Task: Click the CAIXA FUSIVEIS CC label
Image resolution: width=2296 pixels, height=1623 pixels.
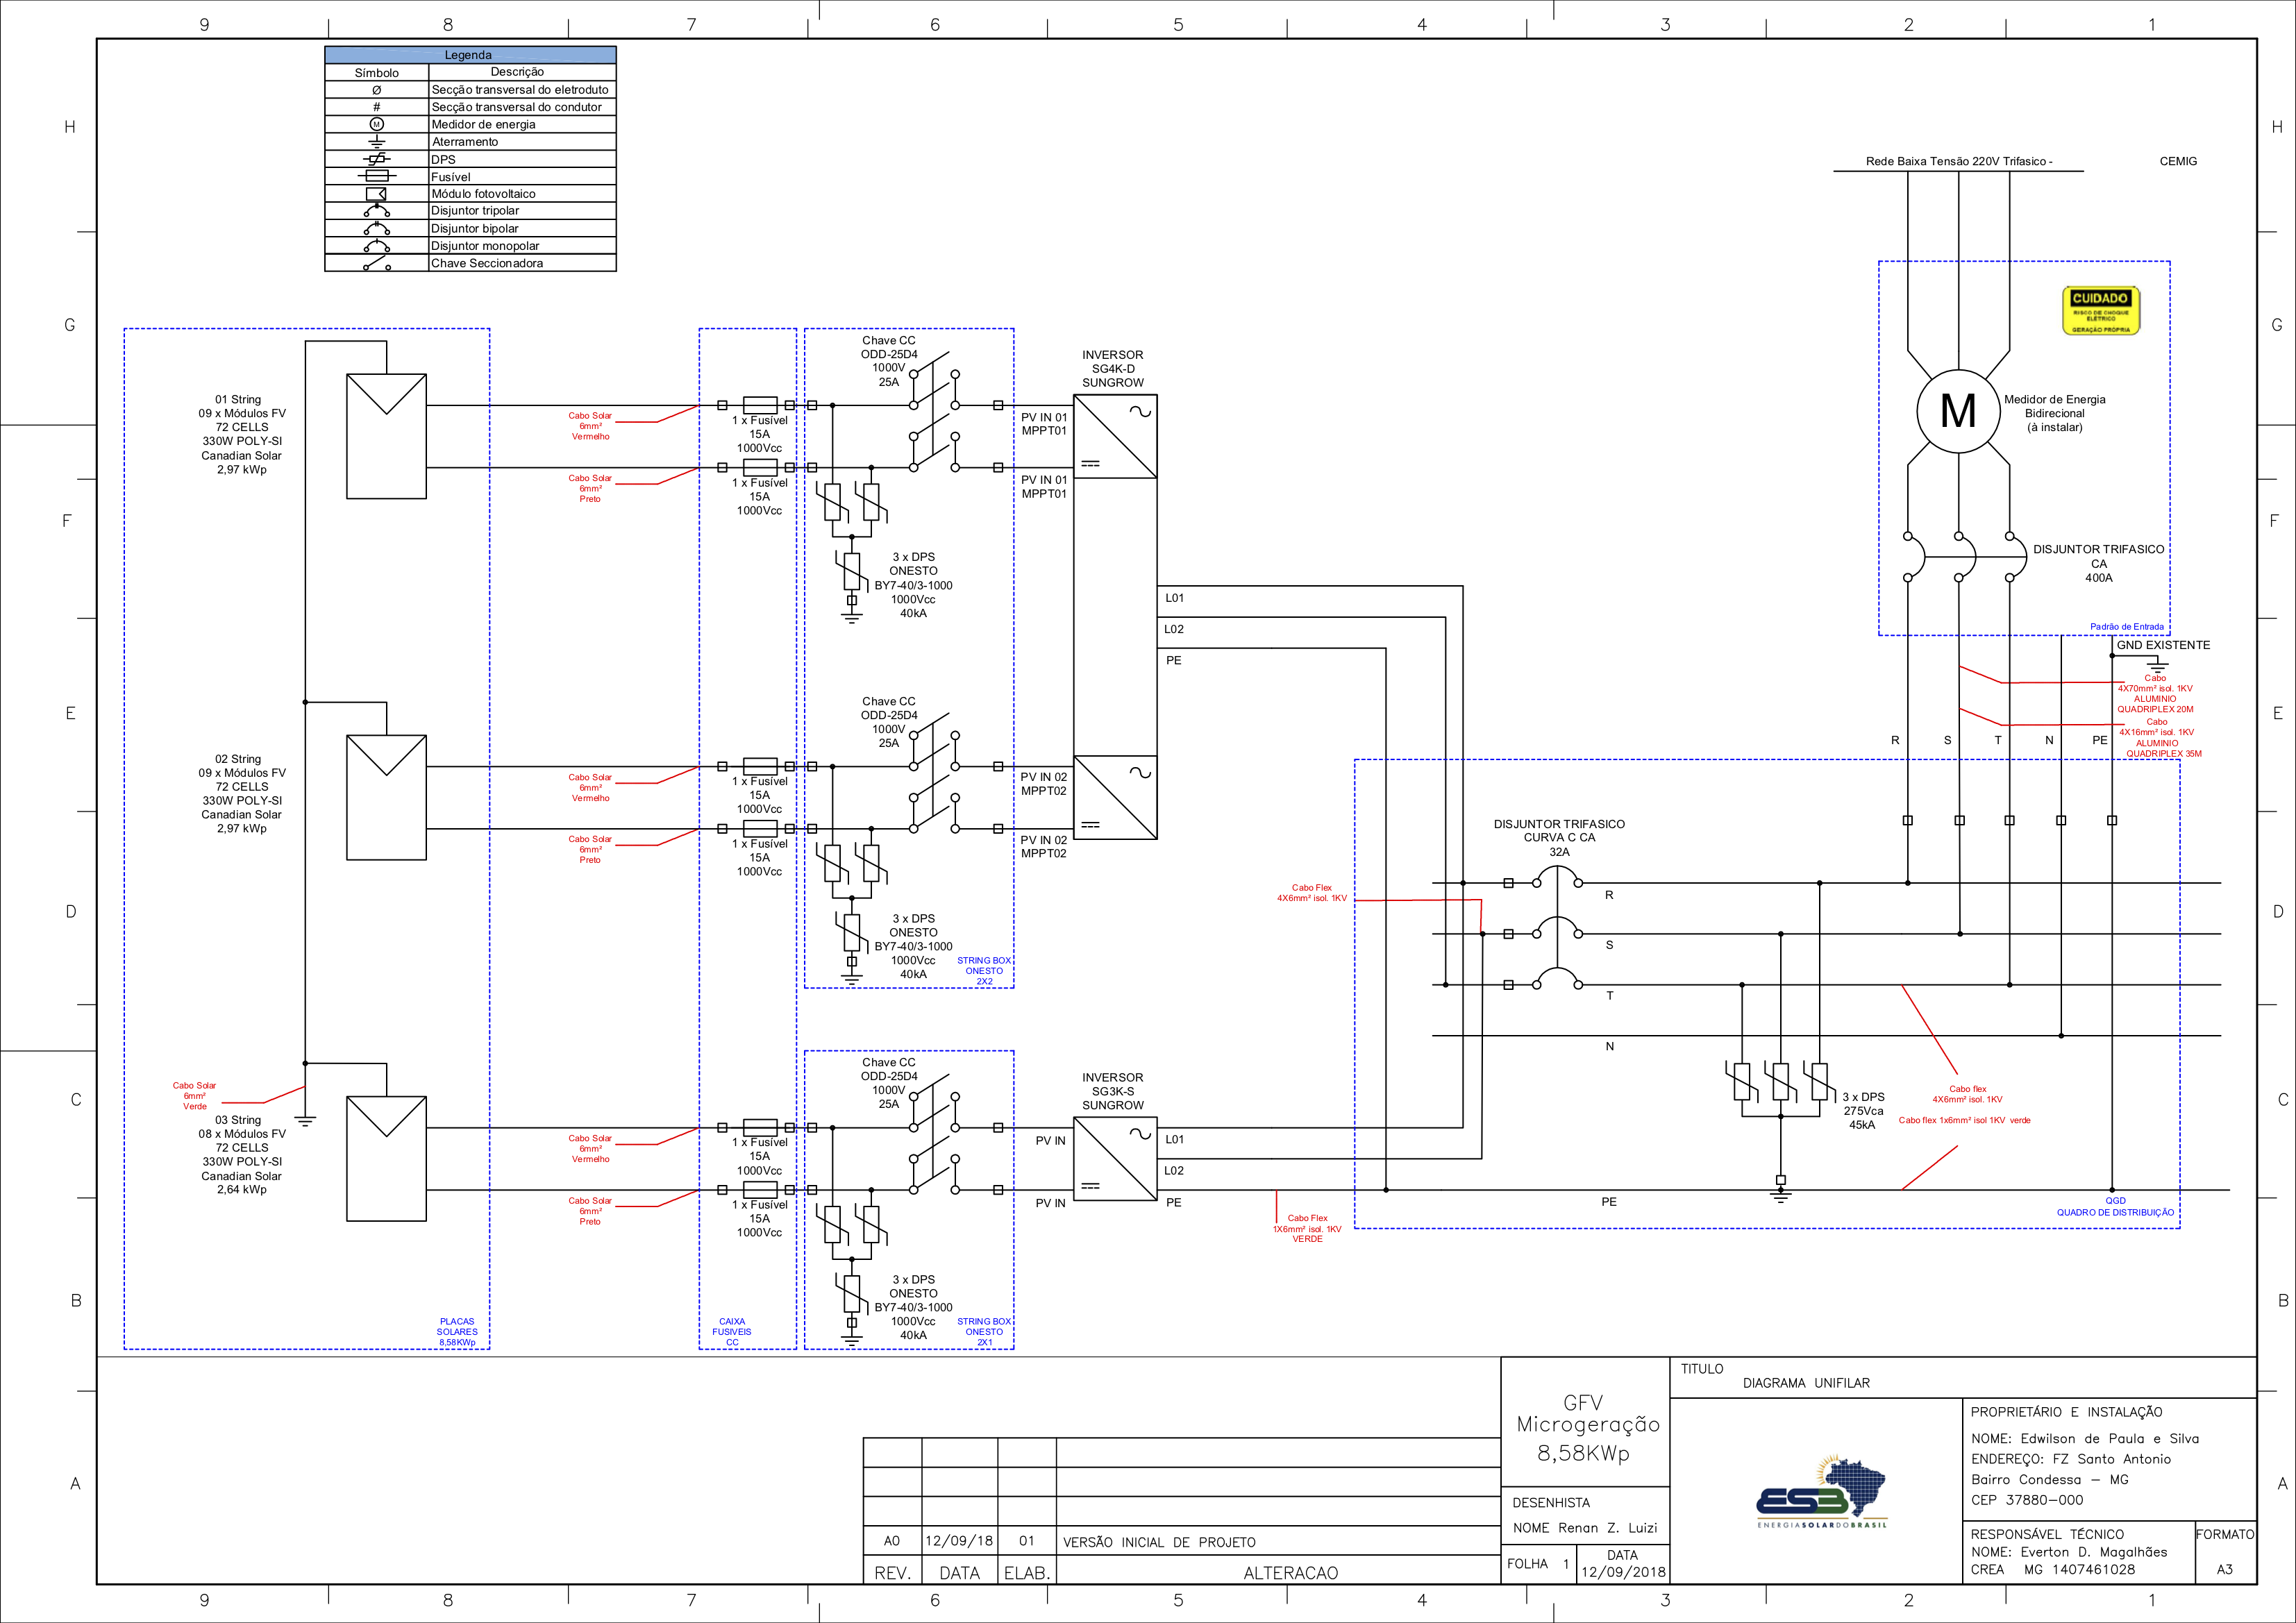Action: [x=732, y=1332]
